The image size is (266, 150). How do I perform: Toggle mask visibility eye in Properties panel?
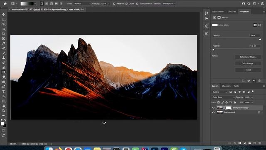pos(254,81)
